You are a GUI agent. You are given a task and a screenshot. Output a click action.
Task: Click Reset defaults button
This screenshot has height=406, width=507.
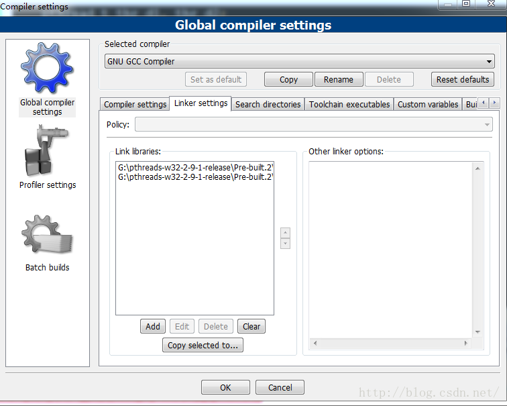(463, 79)
